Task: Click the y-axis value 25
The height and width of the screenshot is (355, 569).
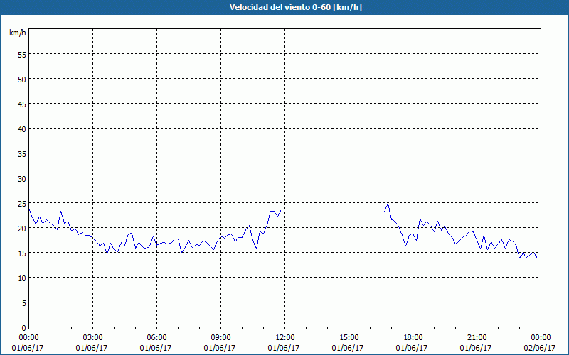Action: tap(22, 204)
